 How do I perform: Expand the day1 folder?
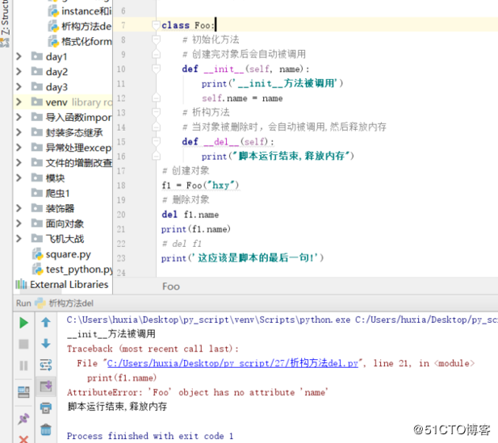pyautogui.click(x=19, y=56)
